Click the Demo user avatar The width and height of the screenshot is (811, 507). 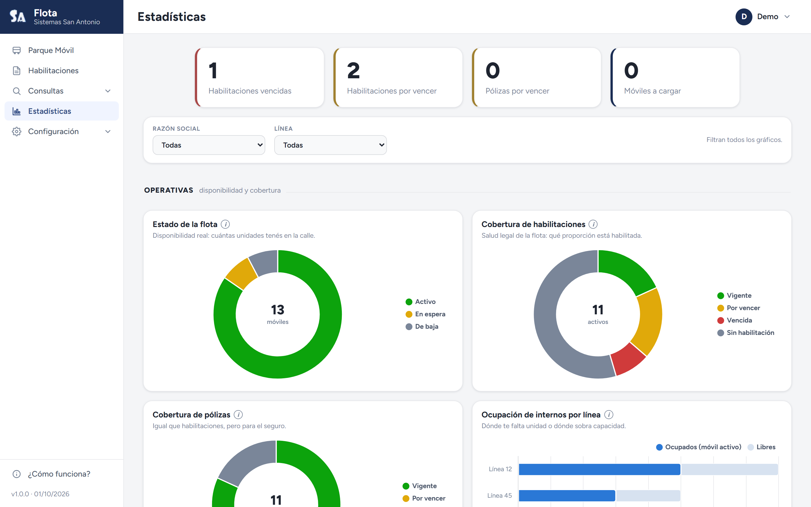744,17
